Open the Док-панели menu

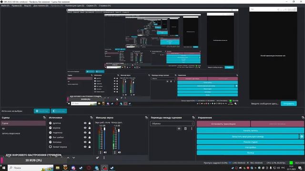point(41,6)
